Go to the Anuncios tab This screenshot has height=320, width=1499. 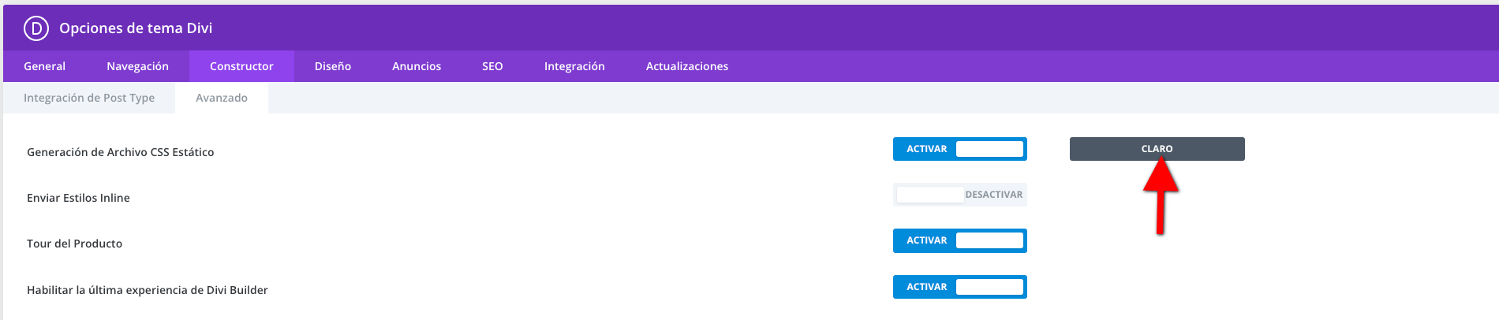417,66
